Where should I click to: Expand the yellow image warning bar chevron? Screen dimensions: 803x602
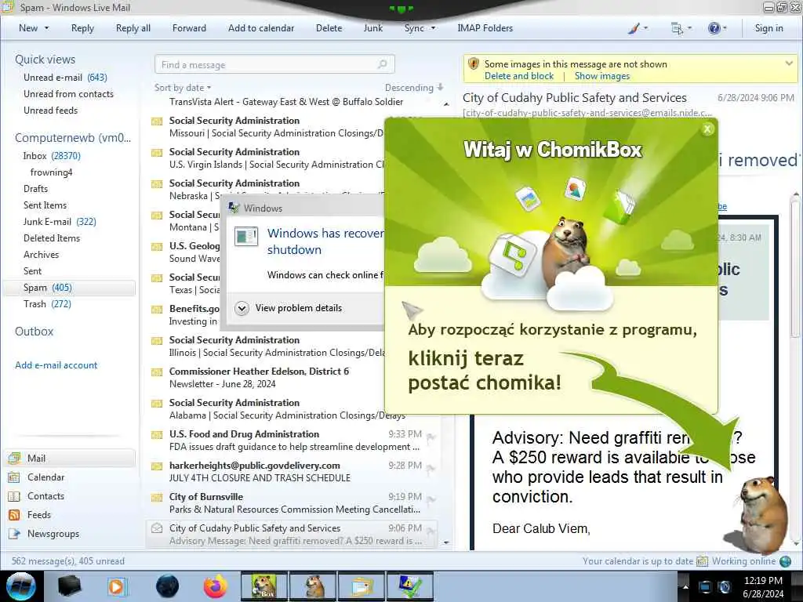pyautogui.click(x=789, y=63)
